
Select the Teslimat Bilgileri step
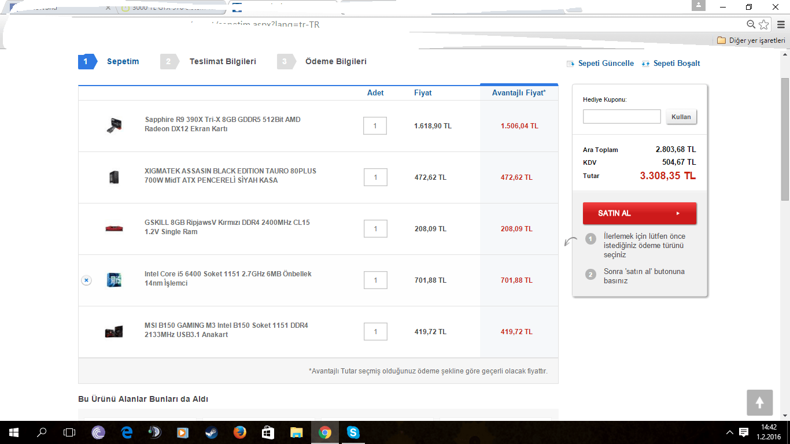[x=223, y=61]
